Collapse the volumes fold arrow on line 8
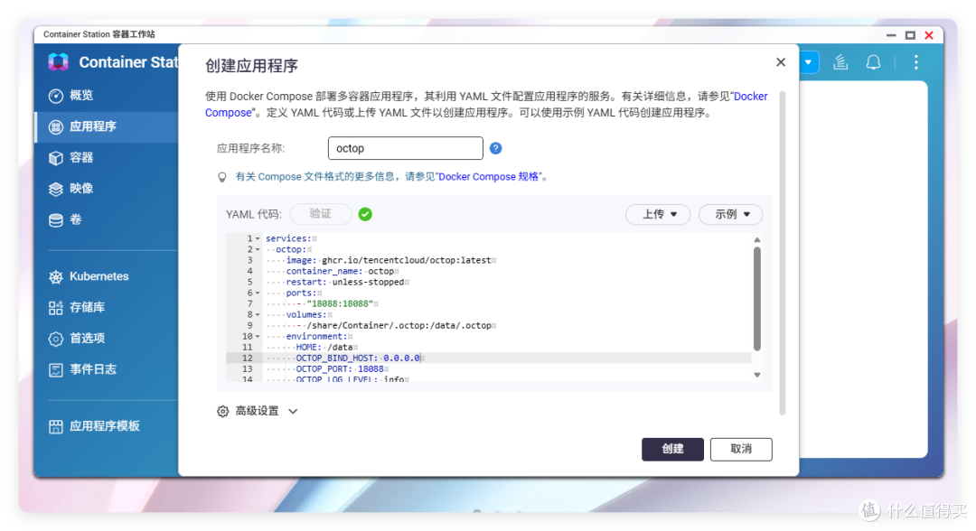This screenshot has height=531, width=976. tap(258, 314)
